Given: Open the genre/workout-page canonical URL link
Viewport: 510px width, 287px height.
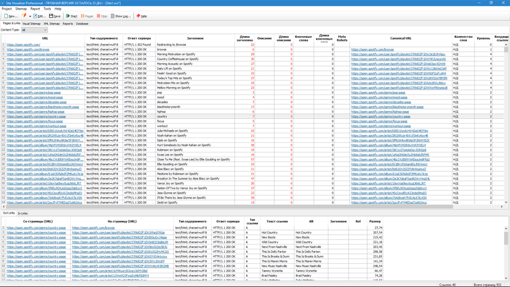Looking at the screenshot, I should 381,126.
